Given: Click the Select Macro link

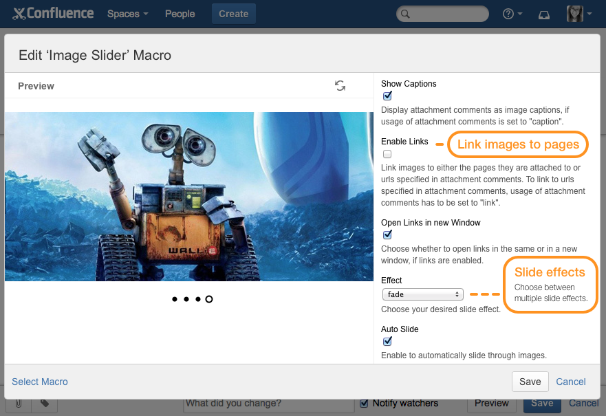Looking at the screenshot, I should click(40, 382).
